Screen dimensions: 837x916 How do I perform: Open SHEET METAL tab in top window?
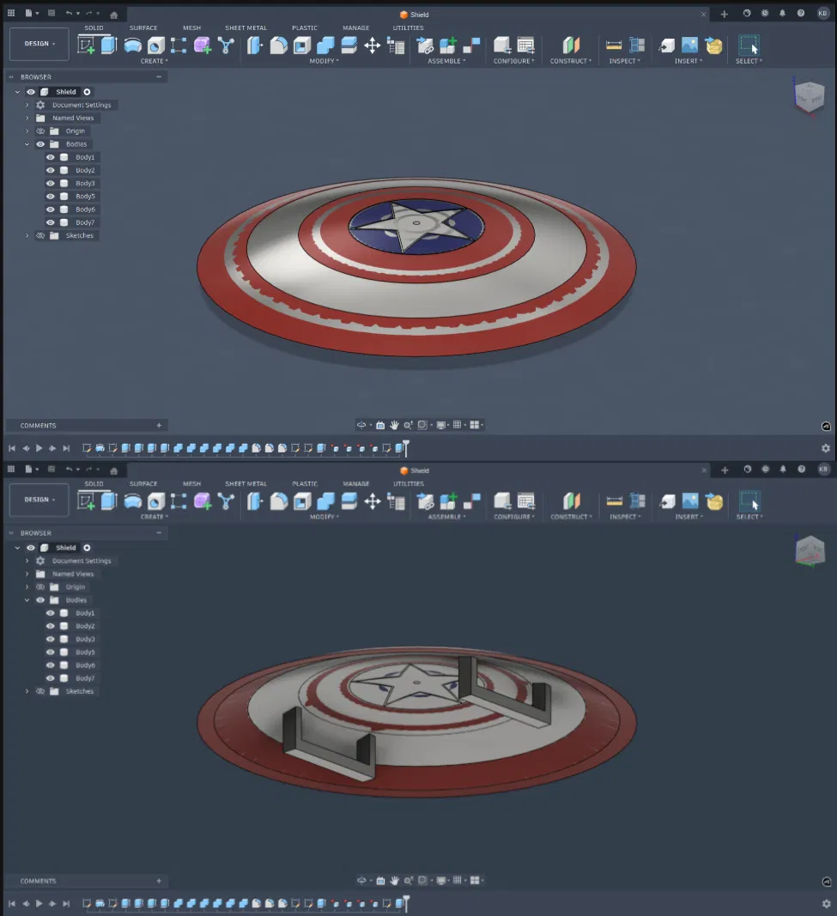(x=246, y=27)
